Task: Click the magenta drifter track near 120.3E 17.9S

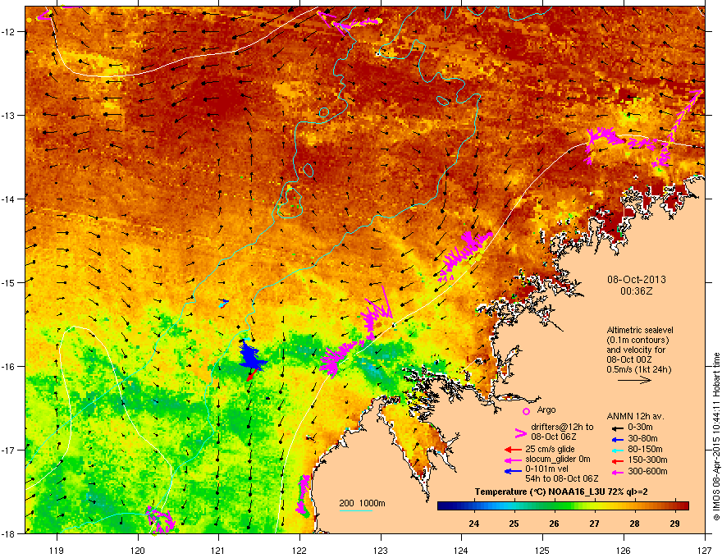Action: tap(160, 519)
